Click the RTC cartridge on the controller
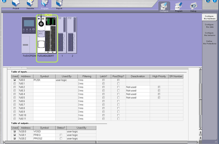The image size is (219, 144). (x=41, y=34)
